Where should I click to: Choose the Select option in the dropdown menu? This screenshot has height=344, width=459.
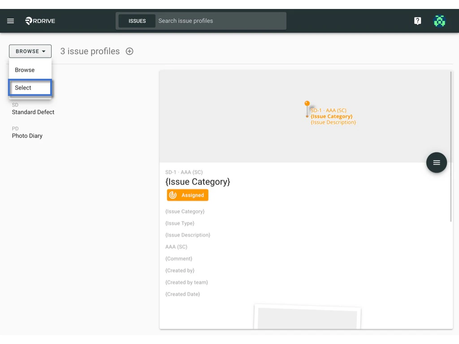pyautogui.click(x=24, y=87)
